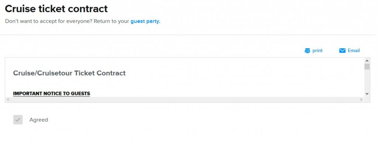Click the print text link
378x148 pixels.
317,51
